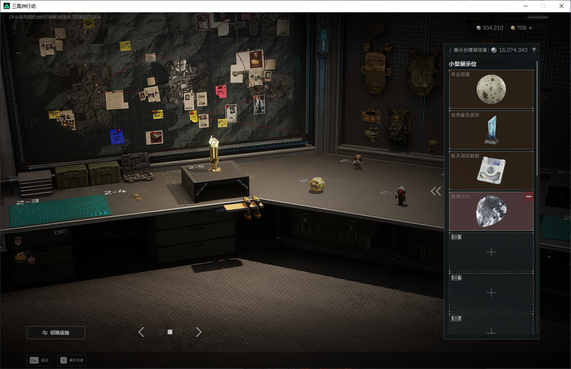Select the golden patterned ball on the table

point(317,184)
